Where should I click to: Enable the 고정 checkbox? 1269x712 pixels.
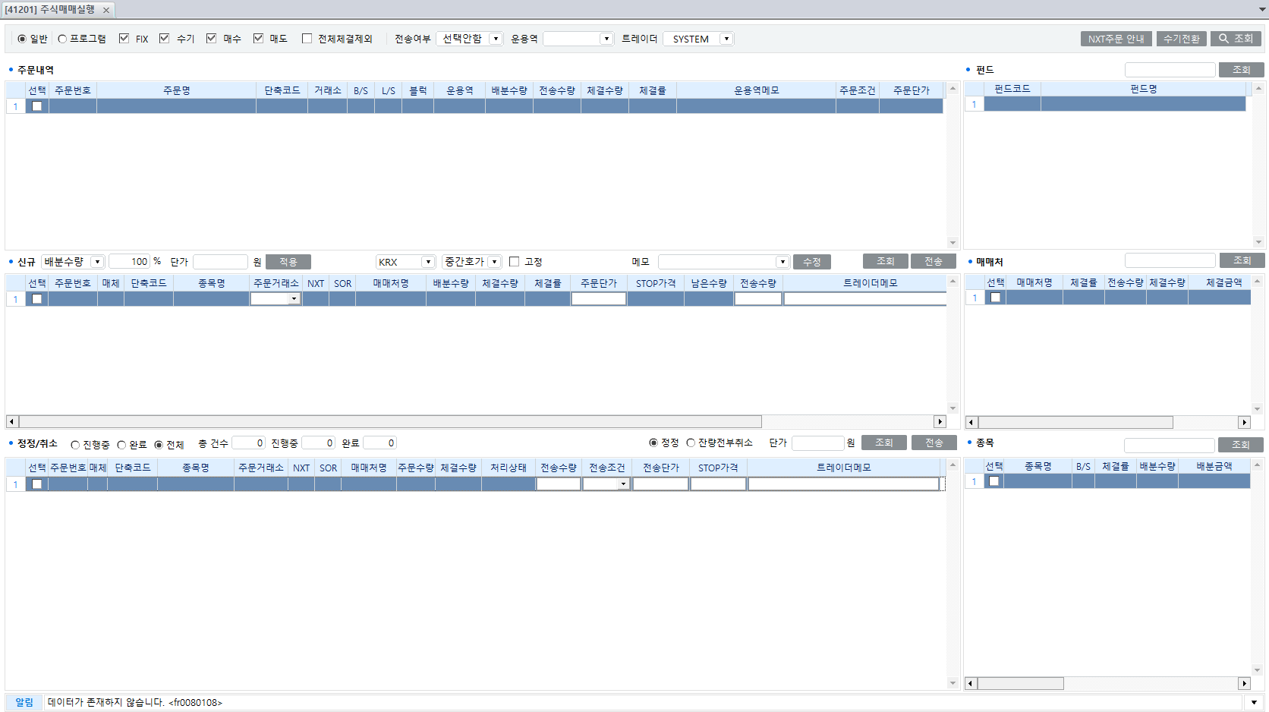(x=514, y=262)
